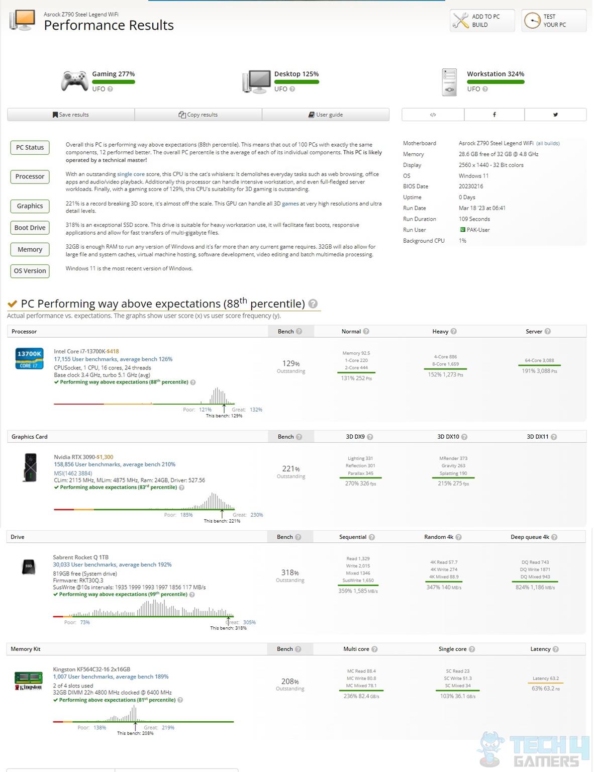Select the PC Status button

30,147
